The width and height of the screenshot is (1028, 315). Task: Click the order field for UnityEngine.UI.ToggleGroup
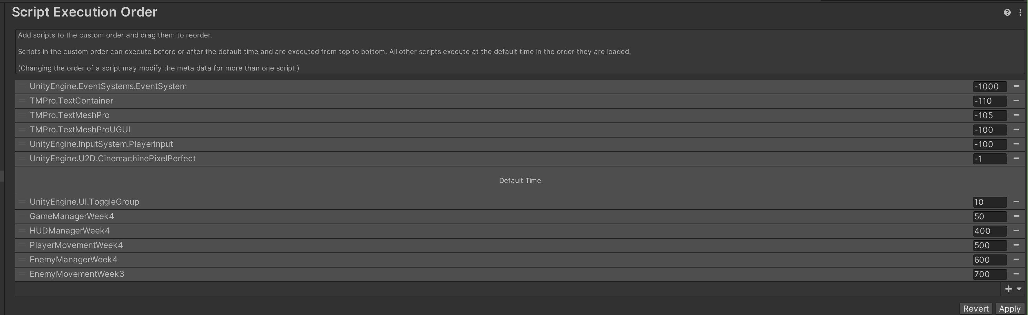(989, 202)
